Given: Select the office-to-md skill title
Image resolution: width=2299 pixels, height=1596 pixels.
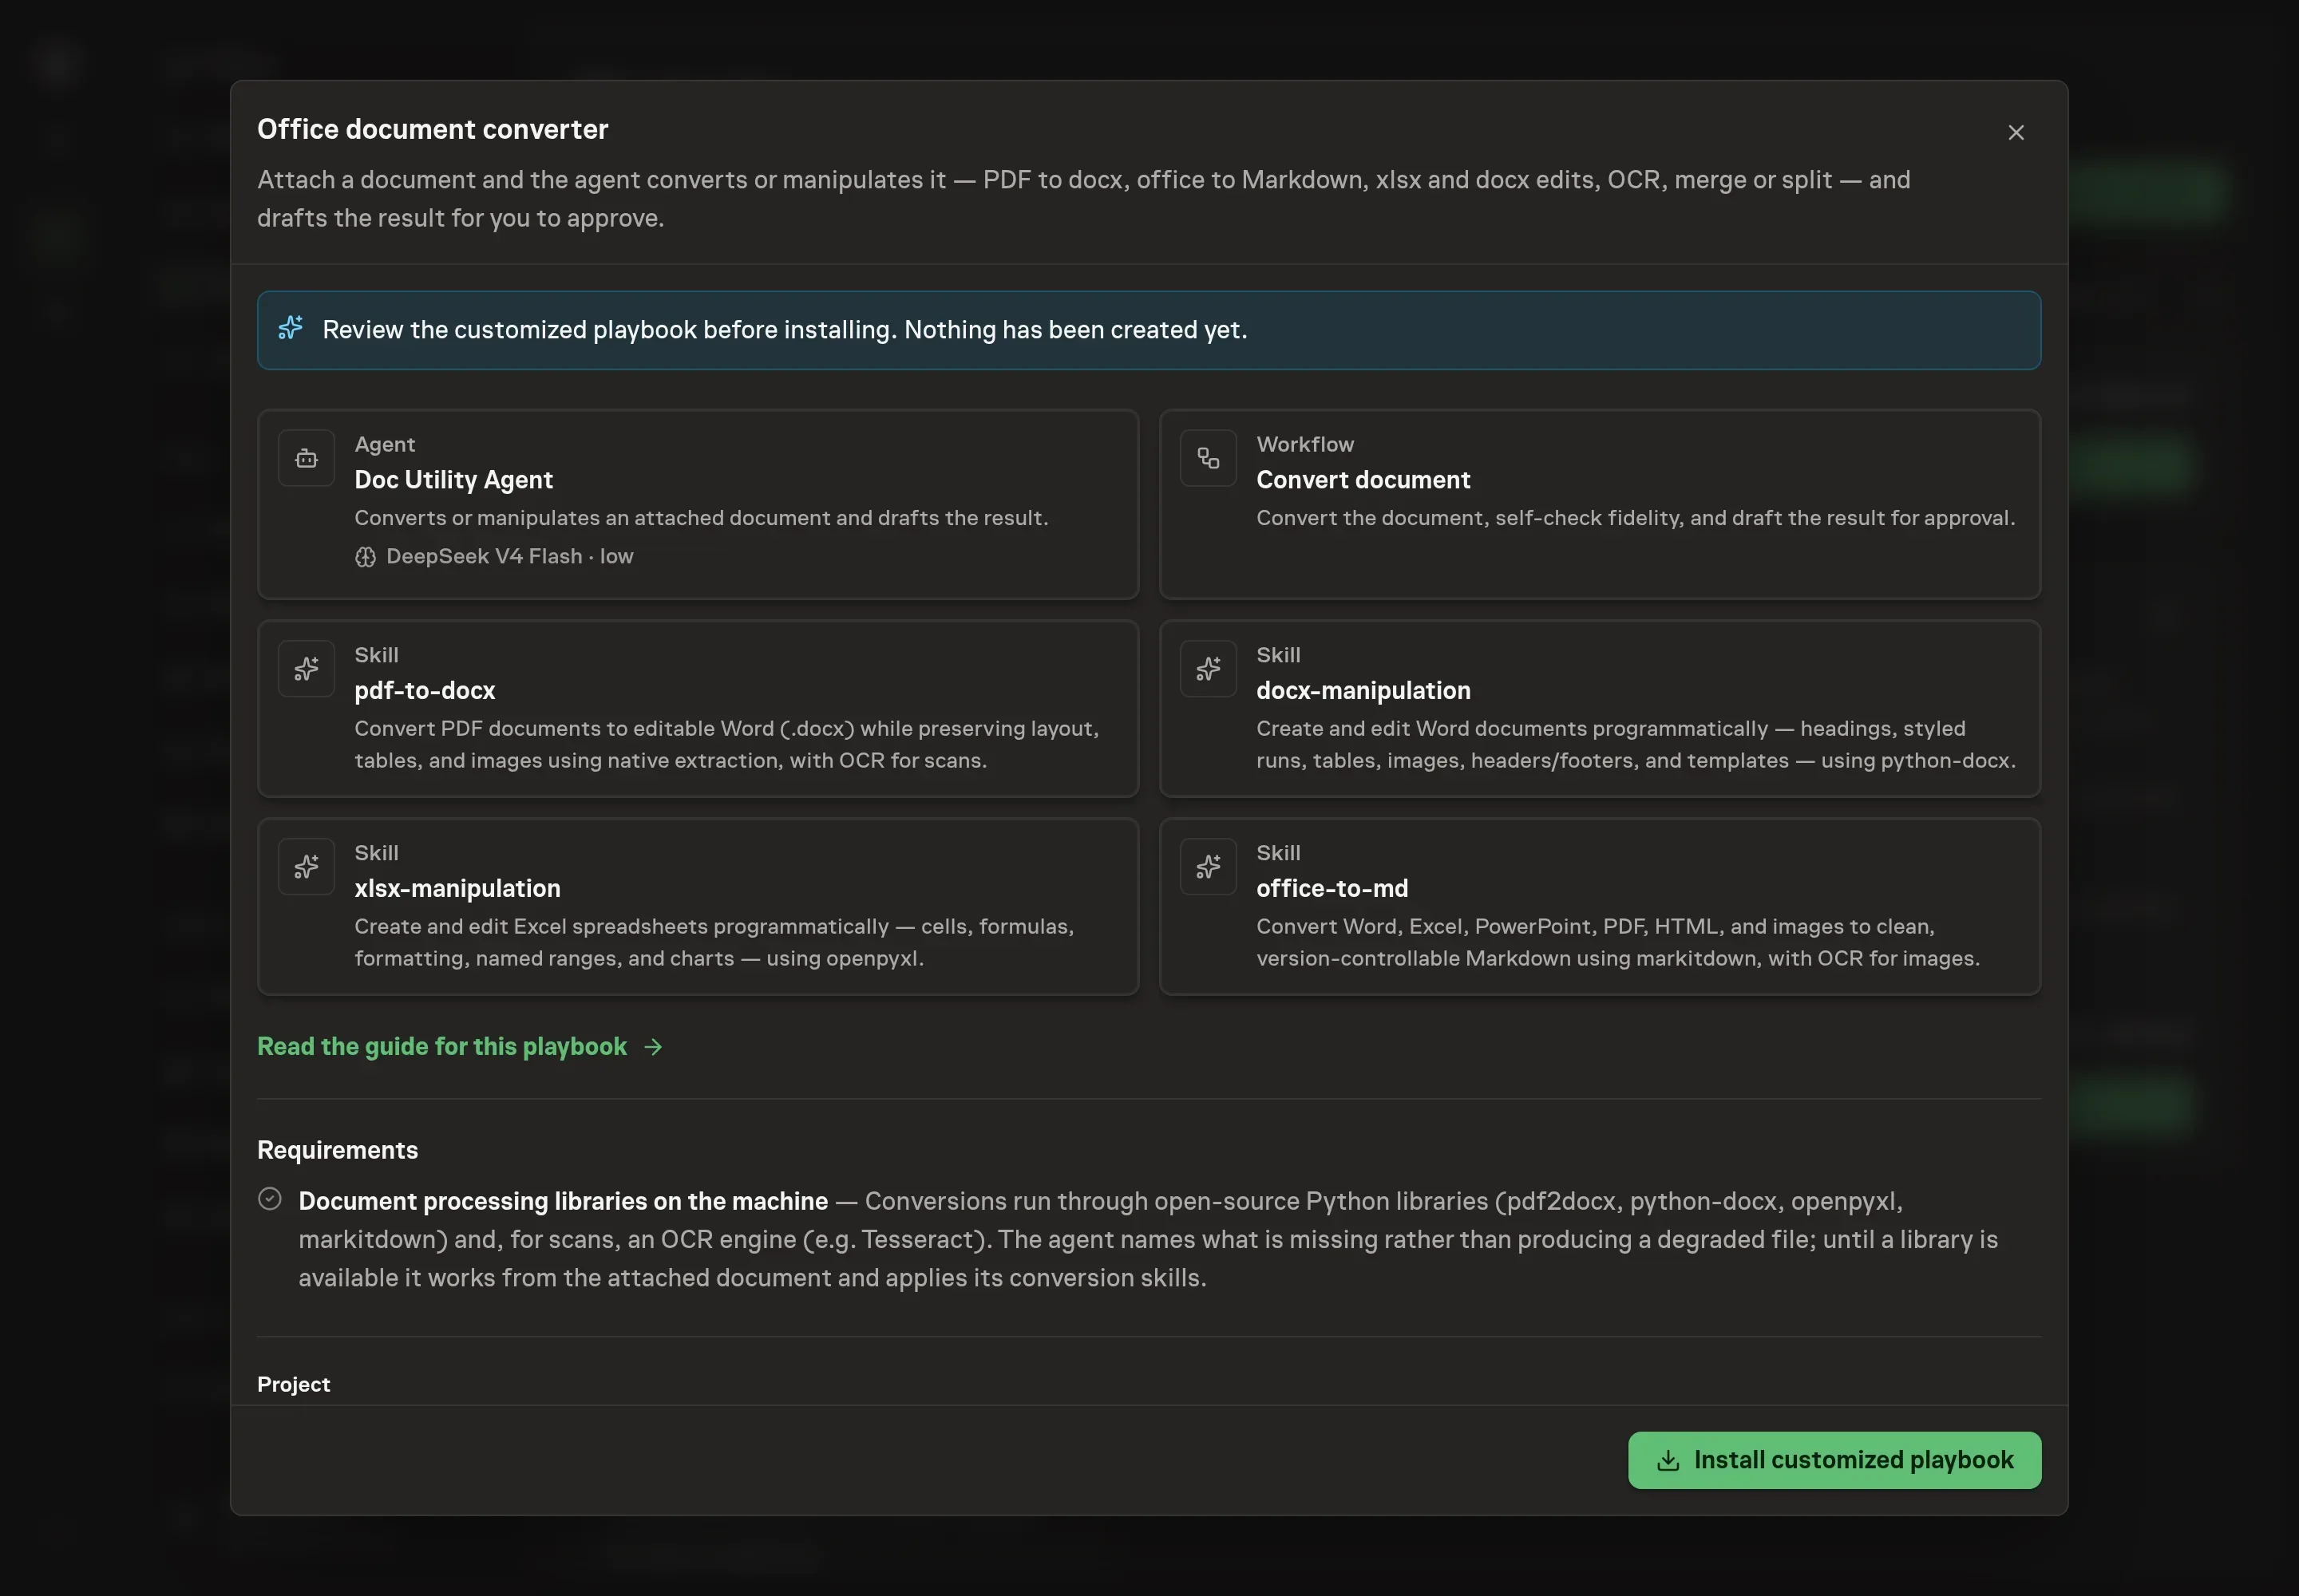Looking at the screenshot, I should click(1332, 889).
